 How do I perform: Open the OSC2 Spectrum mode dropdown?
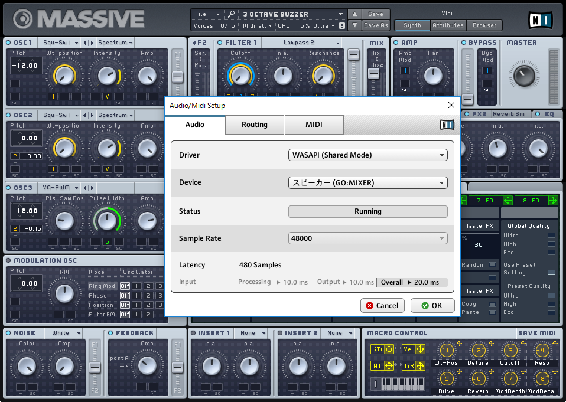(115, 115)
